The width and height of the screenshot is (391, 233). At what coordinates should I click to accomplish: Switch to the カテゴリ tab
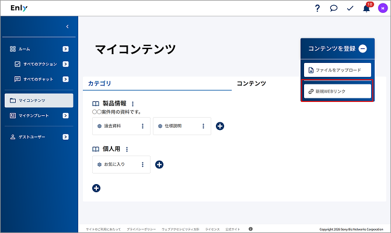[x=157, y=83]
